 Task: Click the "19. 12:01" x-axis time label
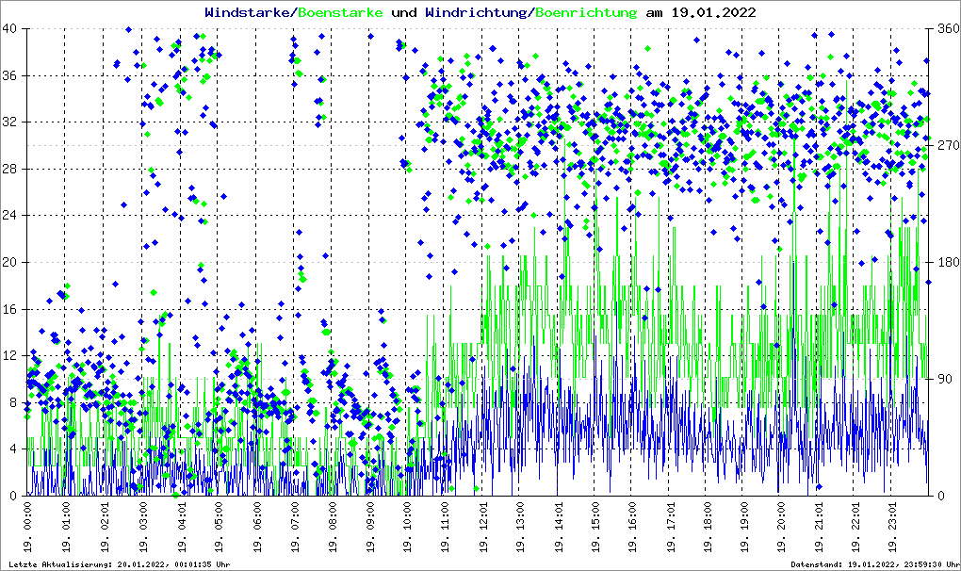[x=482, y=529]
